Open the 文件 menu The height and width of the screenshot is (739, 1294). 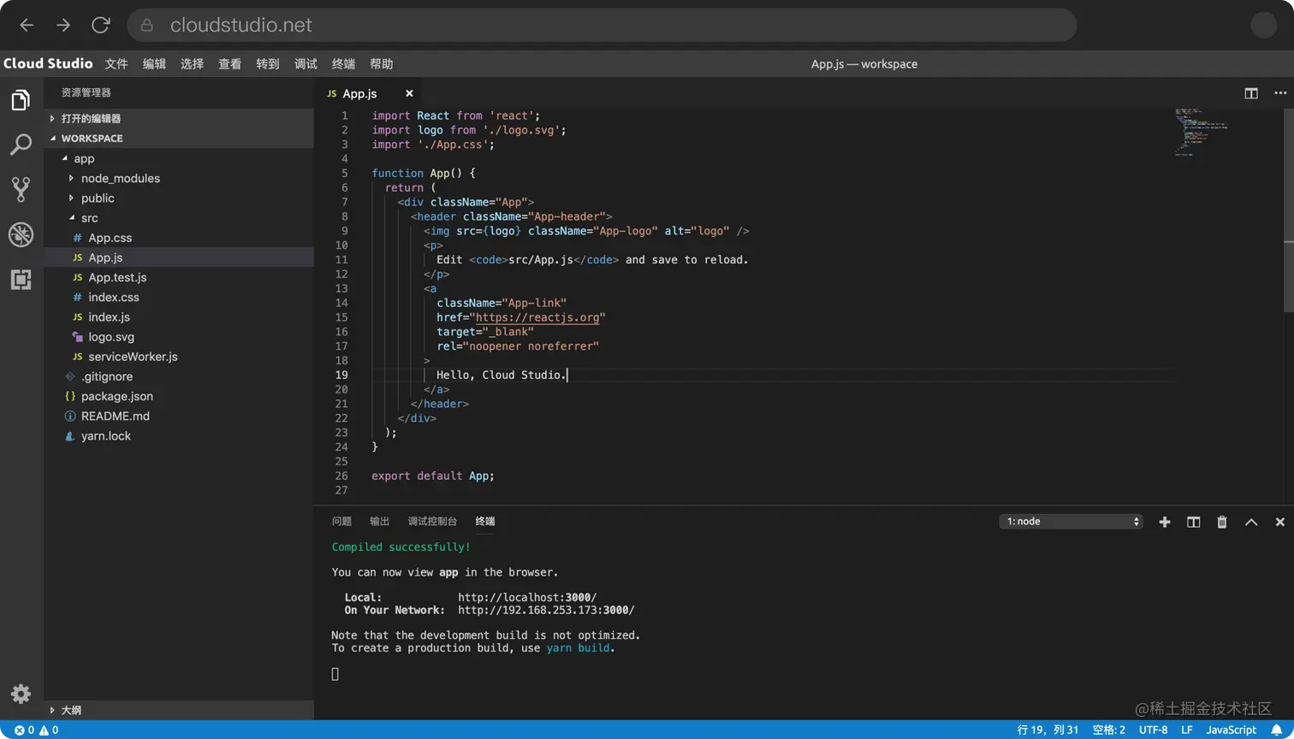point(116,64)
